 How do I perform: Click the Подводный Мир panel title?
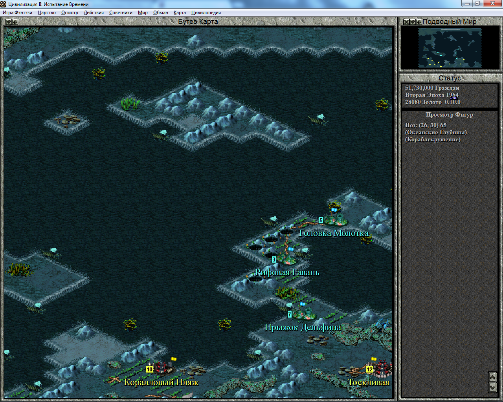pos(449,22)
